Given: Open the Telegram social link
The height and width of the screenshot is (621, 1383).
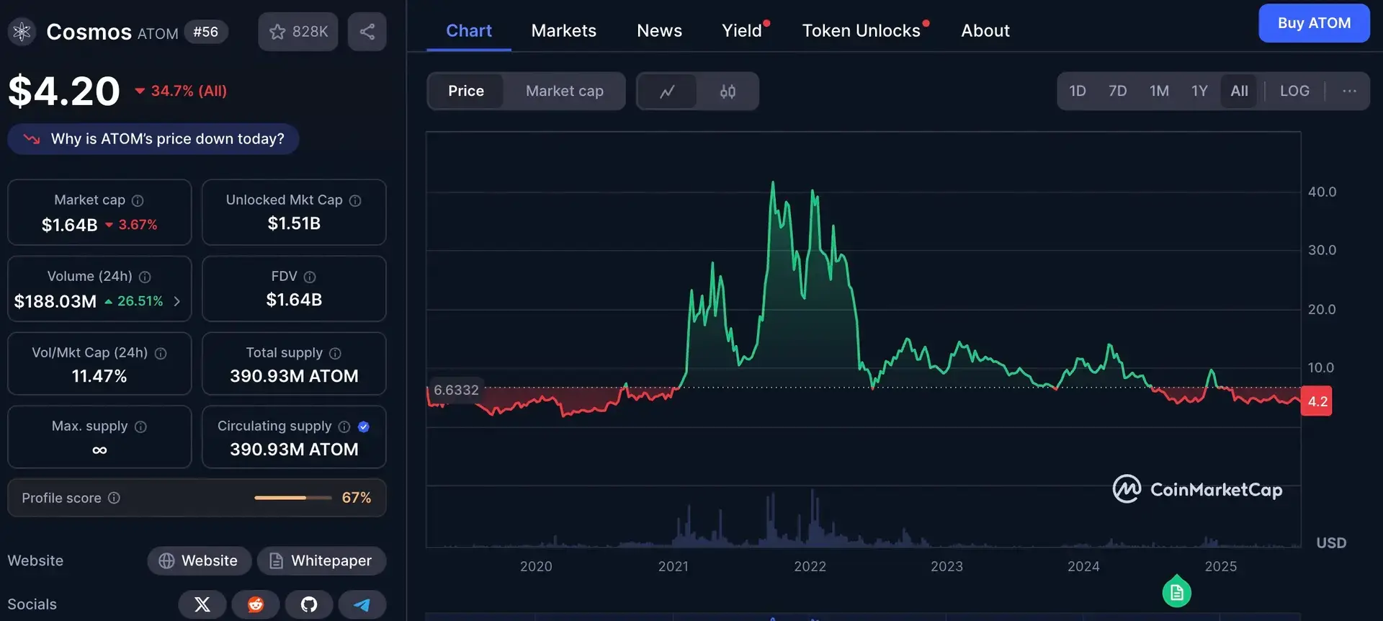Looking at the screenshot, I should pos(362,604).
